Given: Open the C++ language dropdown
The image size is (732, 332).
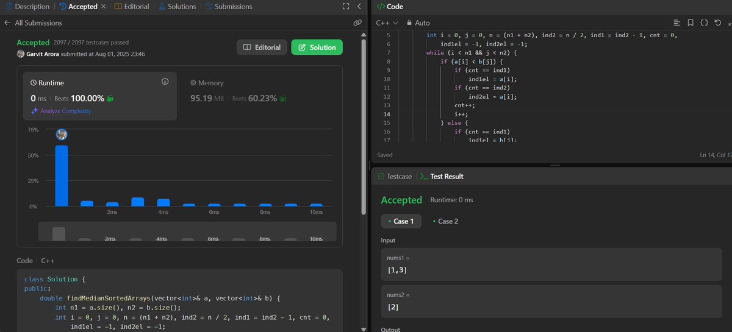Looking at the screenshot, I should pos(387,23).
